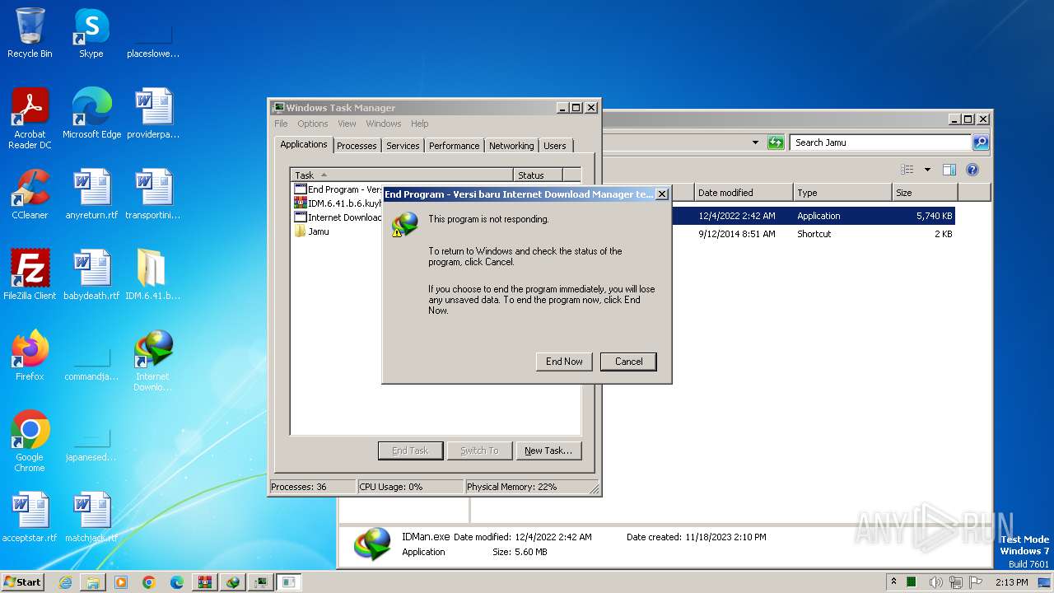Toggle the preview pane icon
Screen dimensions: 1054x593
(949, 170)
